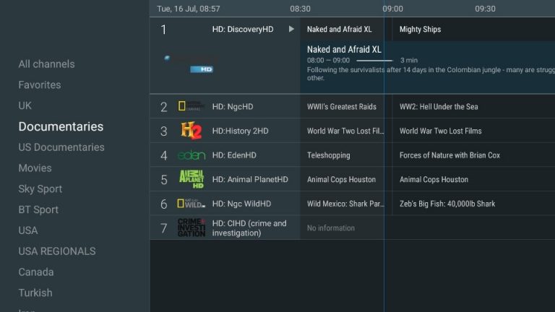Select the Documentaries category
555x312 pixels.
[x=61, y=126]
